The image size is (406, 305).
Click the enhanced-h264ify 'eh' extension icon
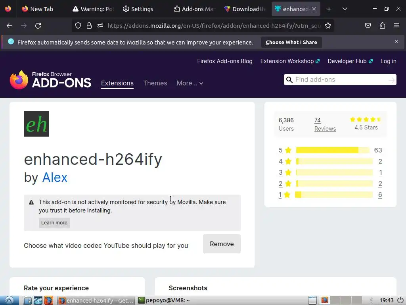point(36,124)
